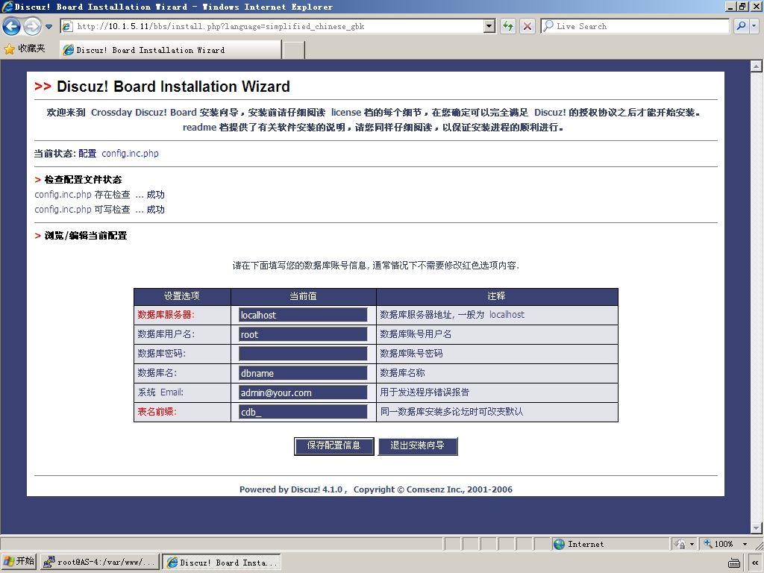The image size is (764, 573).
Task: Click the database name dbname field
Action: [303, 373]
